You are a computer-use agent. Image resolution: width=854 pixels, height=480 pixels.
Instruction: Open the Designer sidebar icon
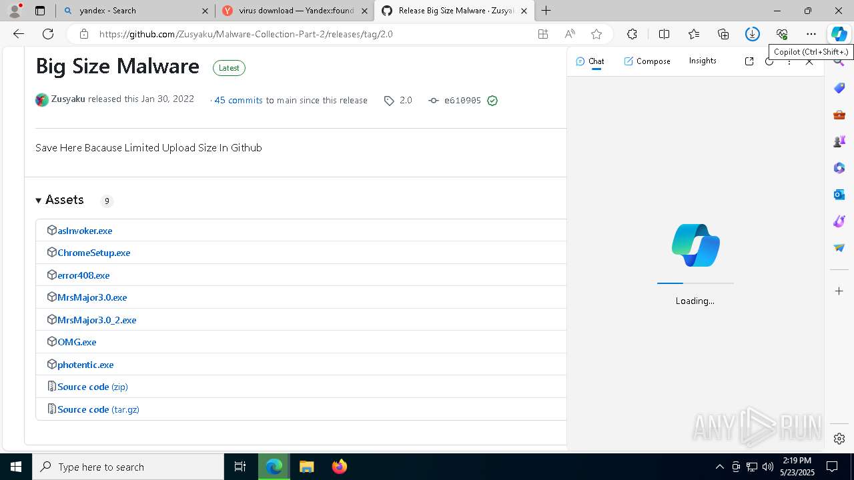[x=839, y=221]
